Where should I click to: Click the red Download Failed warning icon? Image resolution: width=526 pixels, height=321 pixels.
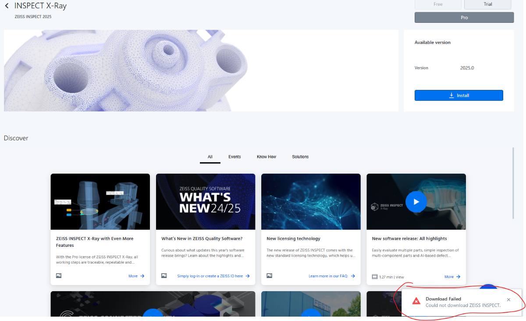click(416, 301)
